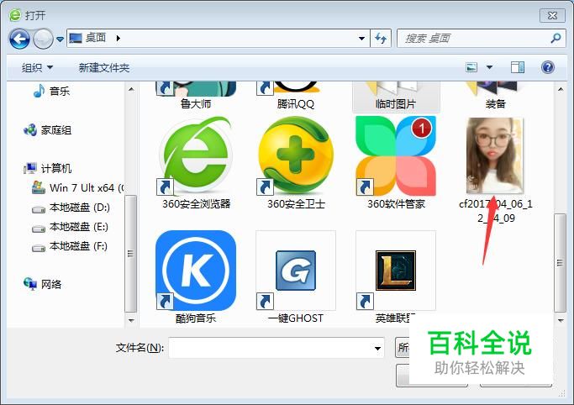Select 网络 in navigation pane
The image size is (574, 405).
(x=43, y=284)
